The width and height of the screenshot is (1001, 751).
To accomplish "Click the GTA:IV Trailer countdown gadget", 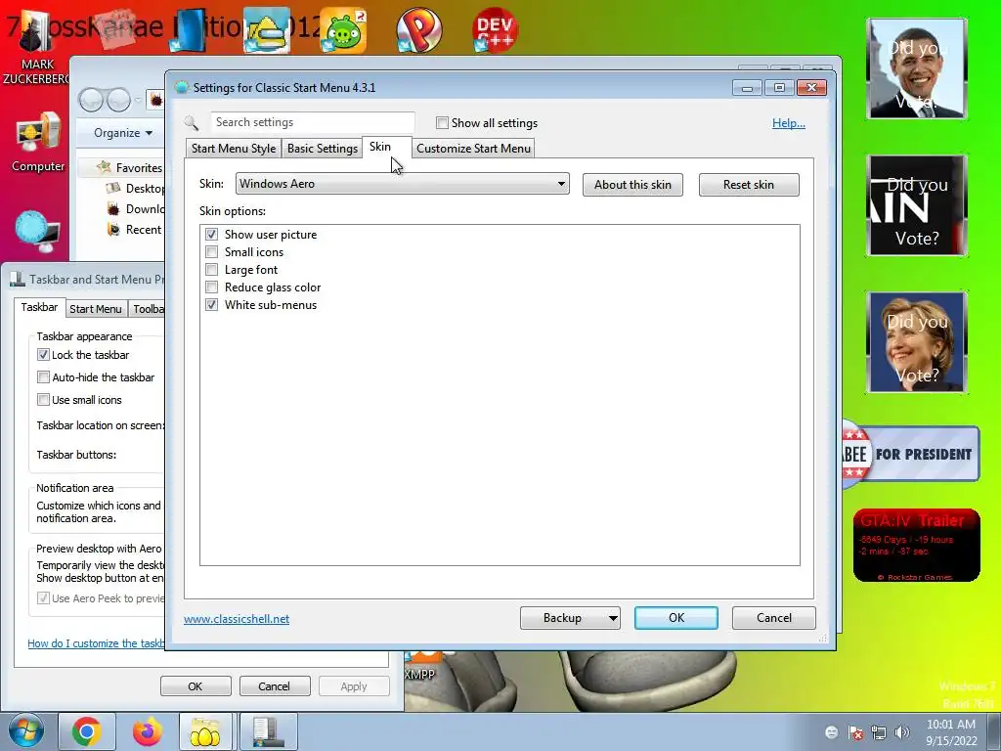I will click(x=917, y=546).
